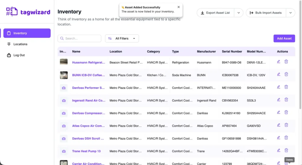Delete the BUNN ICB-DV Coffee asset
The image size is (302, 165).
(286, 74)
